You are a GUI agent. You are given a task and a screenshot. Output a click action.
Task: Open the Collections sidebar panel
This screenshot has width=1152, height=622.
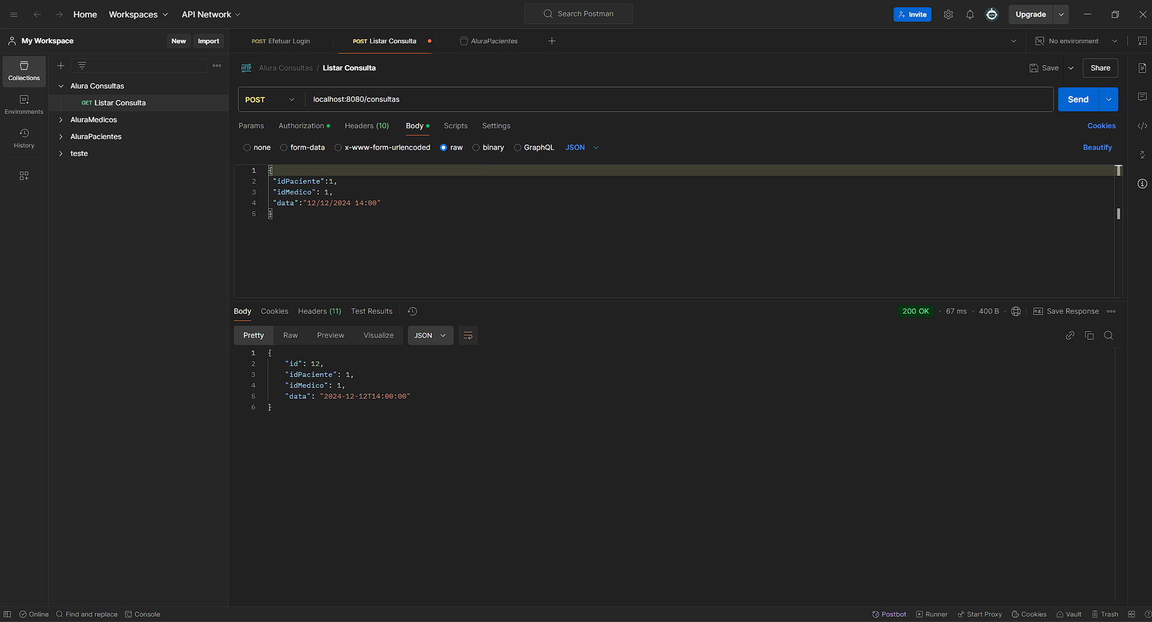[24, 71]
